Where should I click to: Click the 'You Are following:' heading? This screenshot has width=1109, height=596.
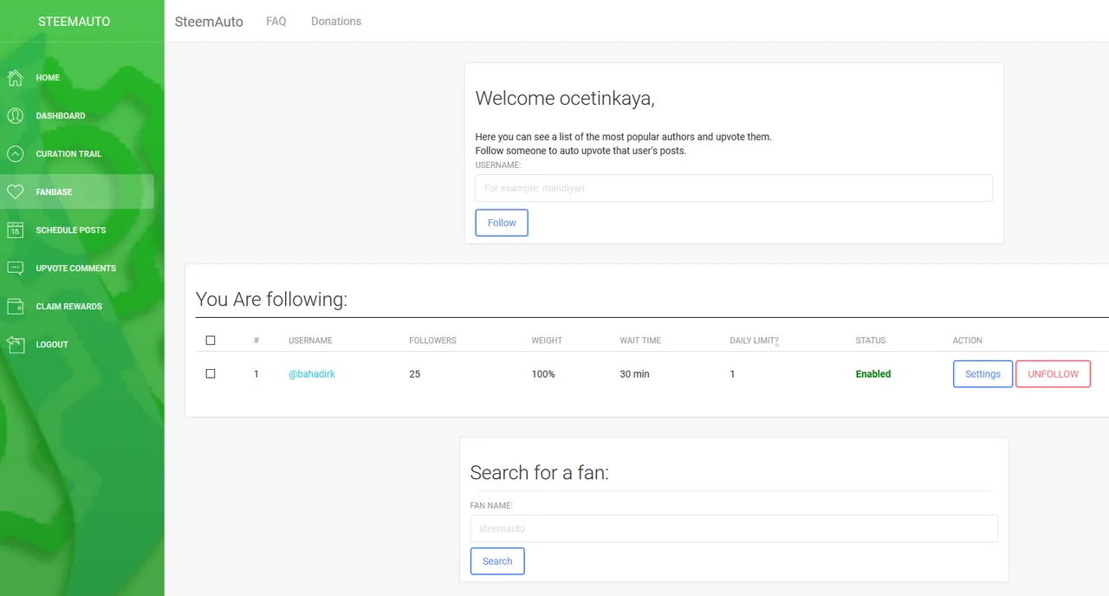click(x=271, y=300)
